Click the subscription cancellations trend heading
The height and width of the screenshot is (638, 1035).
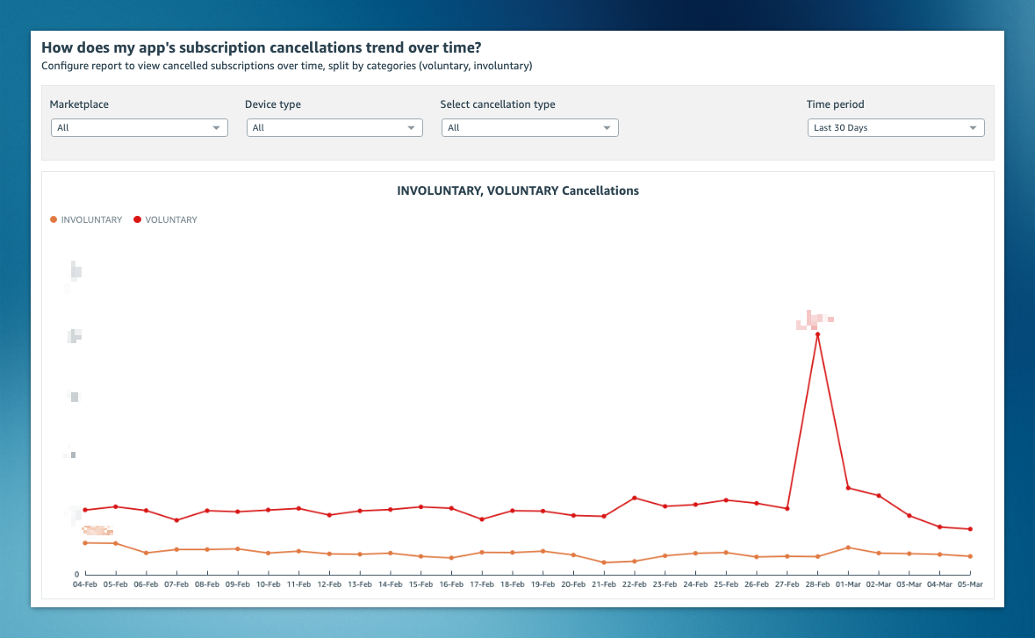click(261, 47)
